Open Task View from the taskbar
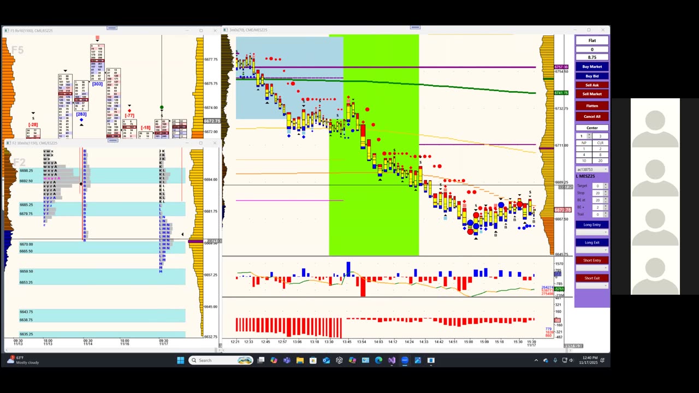The height and width of the screenshot is (393, 699). coord(261,360)
